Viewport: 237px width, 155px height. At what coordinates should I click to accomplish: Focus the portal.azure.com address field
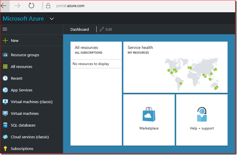[x=70, y=6]
